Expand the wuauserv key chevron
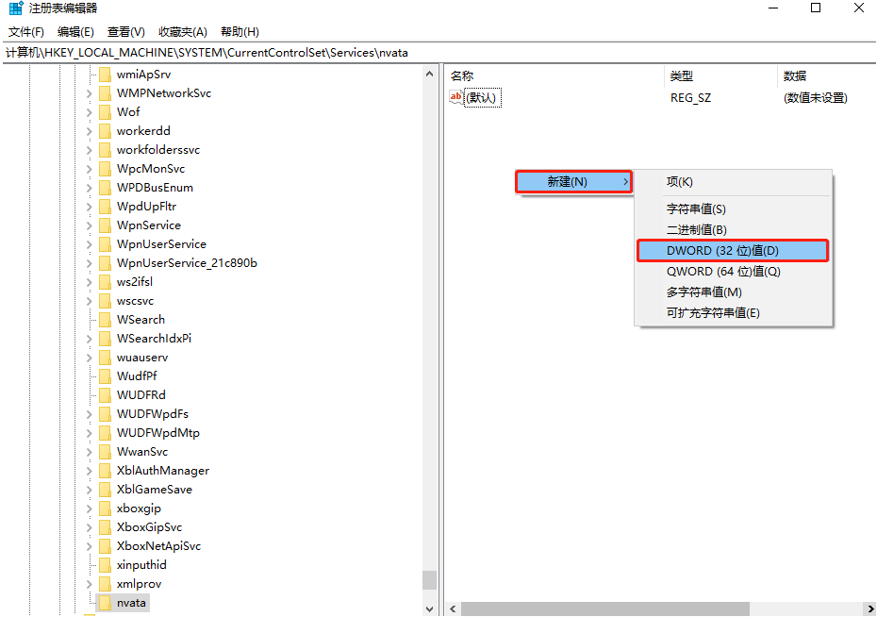The image size is (877, 617). [90, 357]
